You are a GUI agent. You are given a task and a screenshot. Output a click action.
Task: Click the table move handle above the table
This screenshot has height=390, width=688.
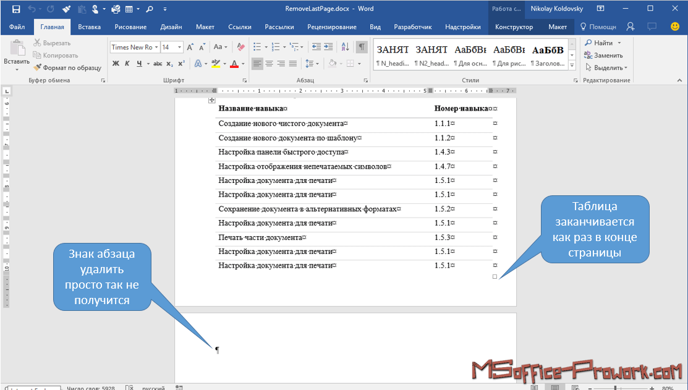pos(211,100)
